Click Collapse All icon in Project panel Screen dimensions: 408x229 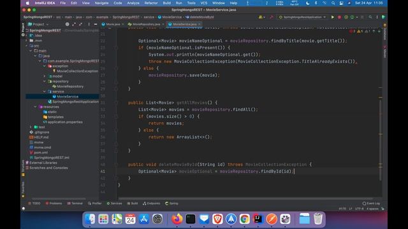pos(80,24)
